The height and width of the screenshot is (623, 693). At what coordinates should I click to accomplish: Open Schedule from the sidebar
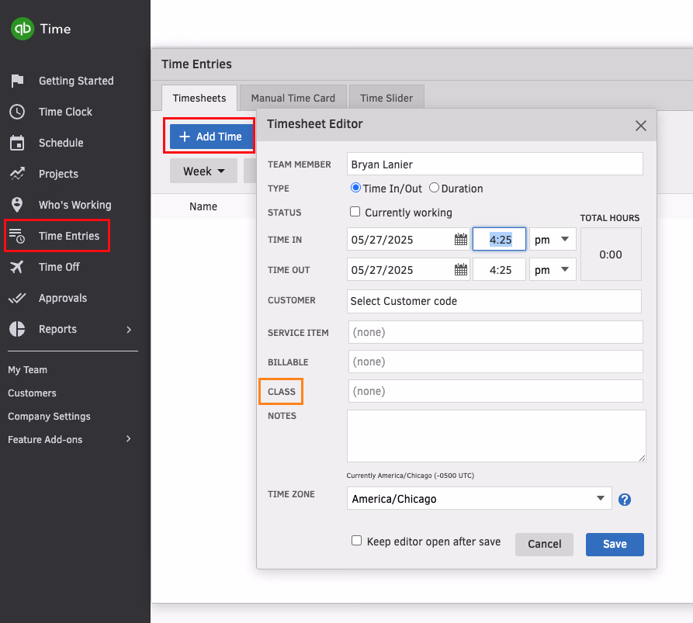(61, 143)
